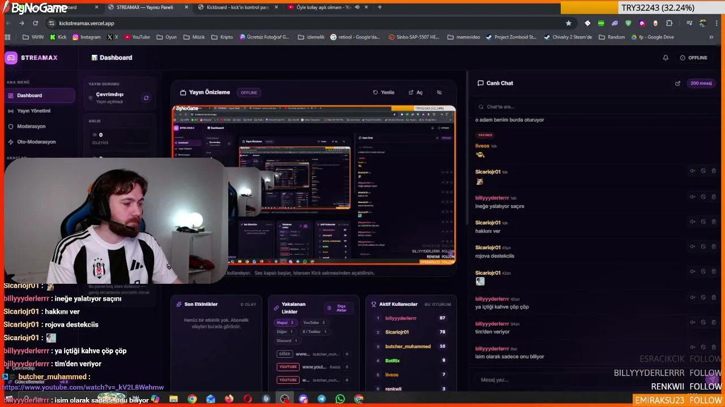The image size is (725, 407).
Task: Click the stream preview thumbnail
Action: tap(314, 185)
